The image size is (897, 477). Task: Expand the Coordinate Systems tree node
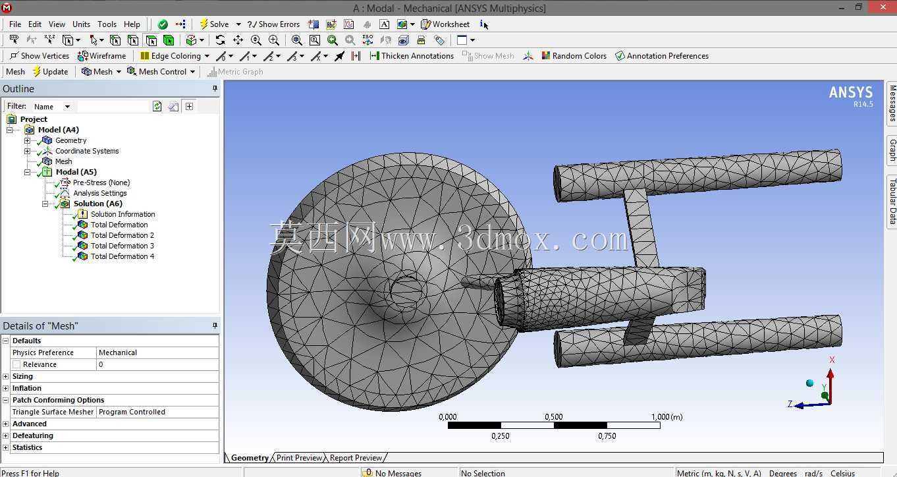pos(28,151)
